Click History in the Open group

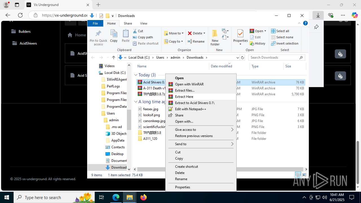pyautogui.click(x=257, y=43)
